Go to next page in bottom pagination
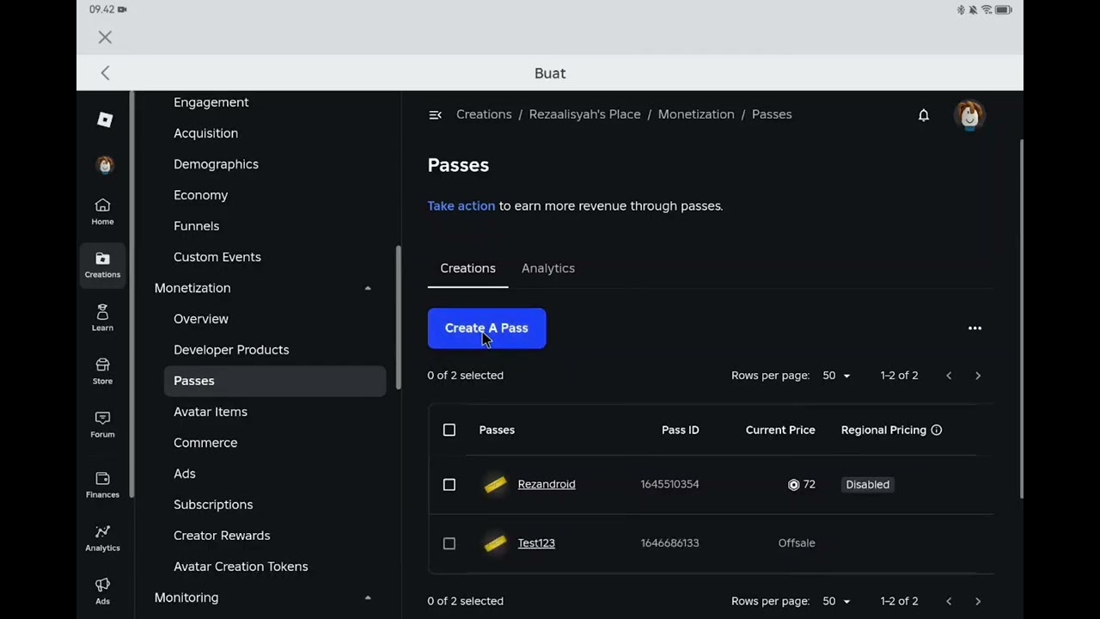The image size is (1100, 619). point(978,601)
